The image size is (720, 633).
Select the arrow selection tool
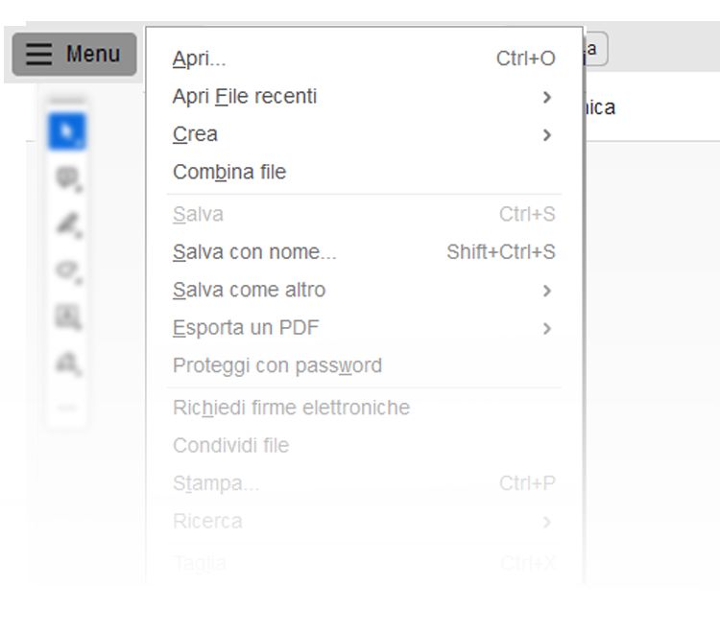[x=66, y=131]
